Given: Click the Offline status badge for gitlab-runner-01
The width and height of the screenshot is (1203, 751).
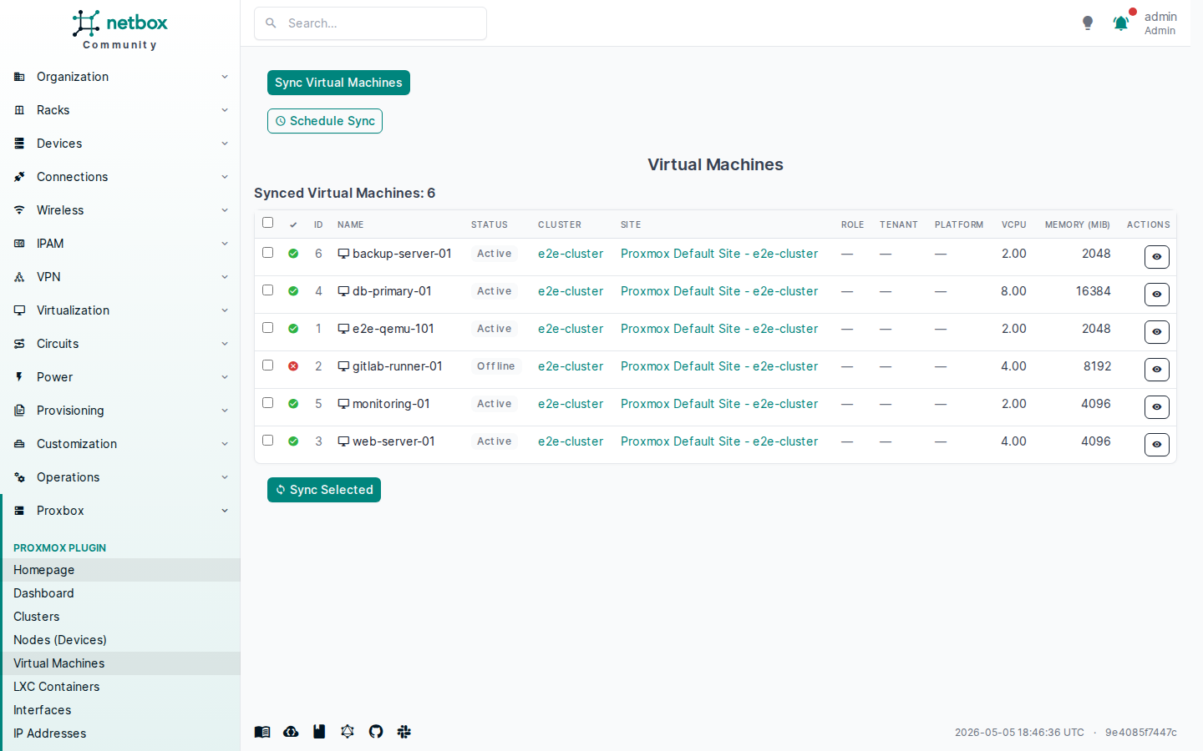Looking at the screenshot, I should [x=496, y=366].
